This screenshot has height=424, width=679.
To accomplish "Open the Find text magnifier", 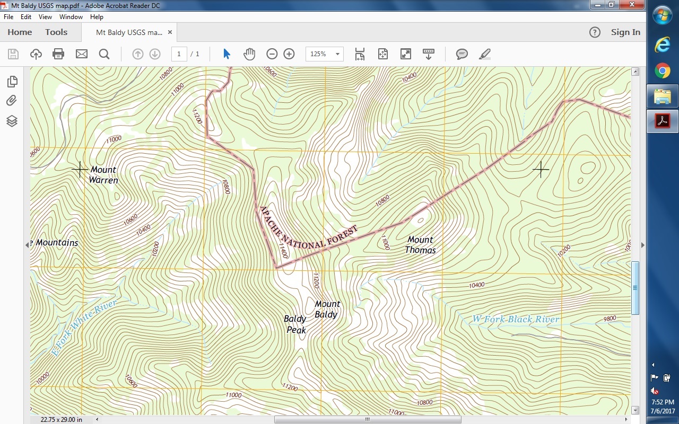I will coord(104,54).
